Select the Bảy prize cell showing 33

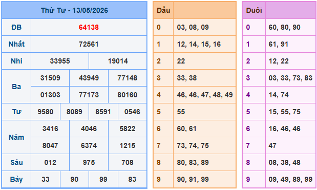(x=46, y=179)
